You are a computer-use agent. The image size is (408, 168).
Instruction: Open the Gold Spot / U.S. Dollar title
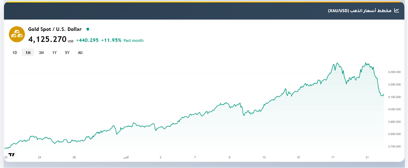[55, 29]
